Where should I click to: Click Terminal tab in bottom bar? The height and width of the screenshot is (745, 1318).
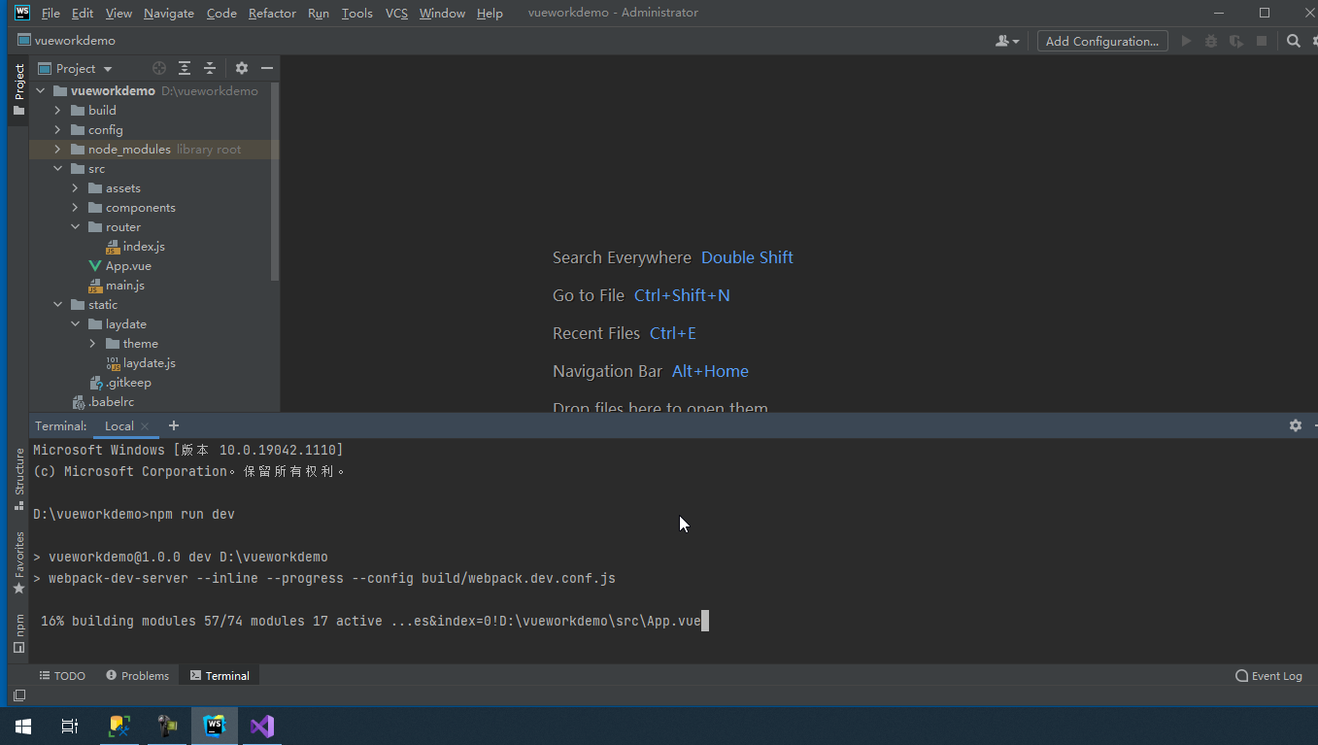pyautogui.click(x=220, y=675)
